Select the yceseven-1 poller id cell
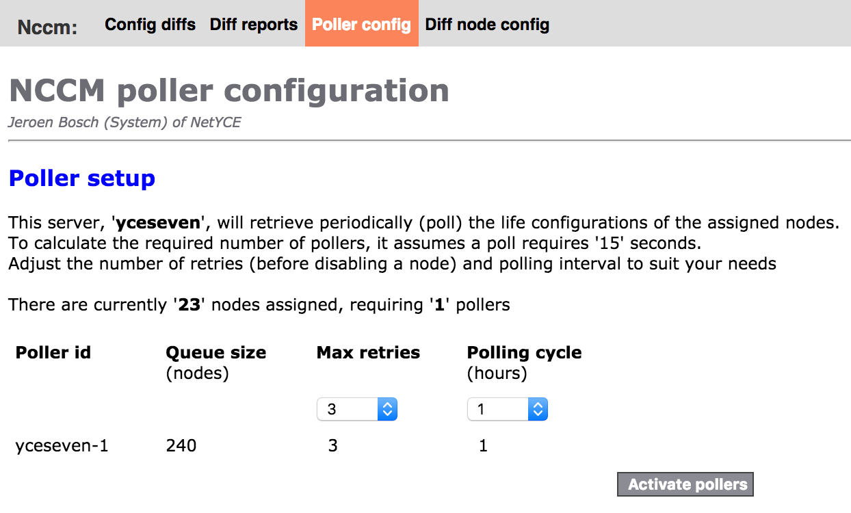This screenshot has height=513, width=851. [62, 447]
